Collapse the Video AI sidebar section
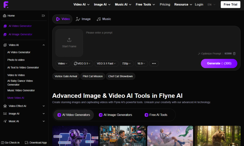 point(44,45)
